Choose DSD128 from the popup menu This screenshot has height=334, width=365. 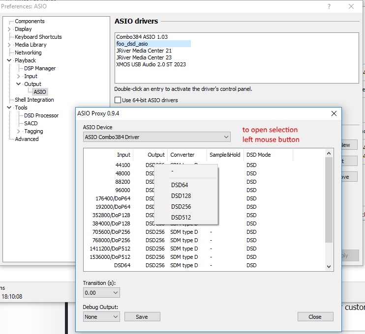pos(181,196)
